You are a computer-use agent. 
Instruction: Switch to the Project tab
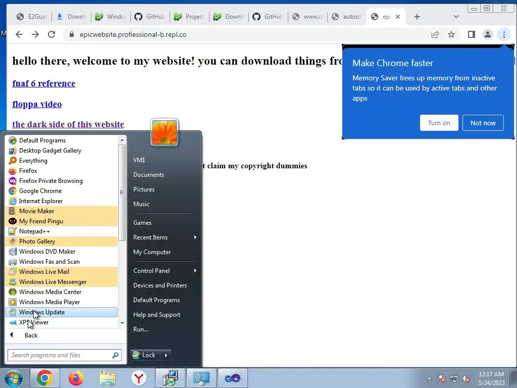coord(190,17)
